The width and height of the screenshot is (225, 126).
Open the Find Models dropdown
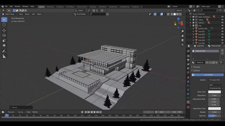[81, 14]
